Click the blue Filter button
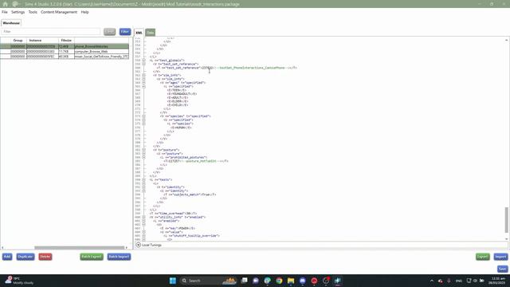The width and height of the screenshot is (510, 287). [x=125, y=32]
